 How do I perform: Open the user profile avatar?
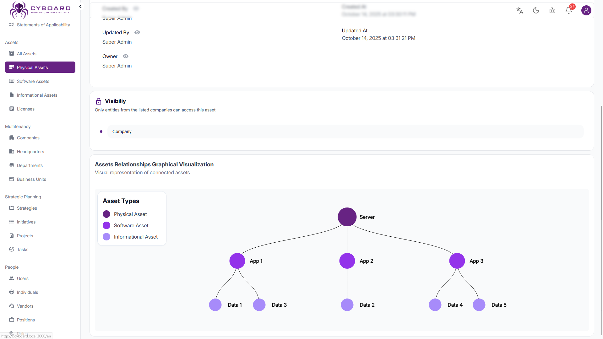click(x=586, y=10)
